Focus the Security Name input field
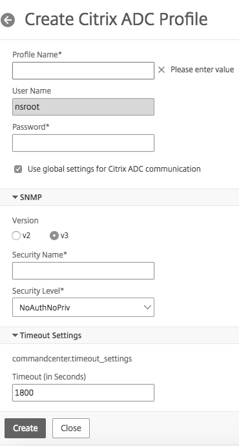 pyautogui.click(x=83, y=271)
